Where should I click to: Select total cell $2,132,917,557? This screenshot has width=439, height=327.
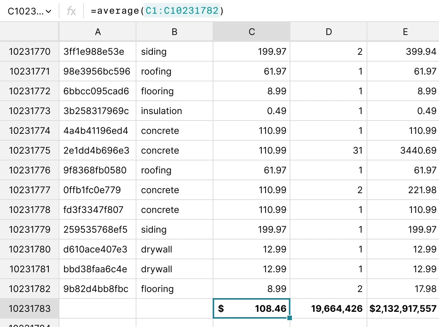[403, 309]
